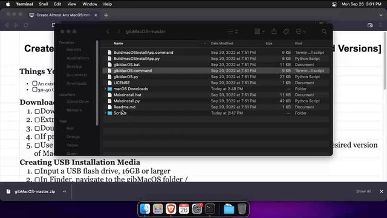This screenshot has width=387, height=218.
Task: Click the browser page vertical scrollbar
Action: (x=385, y=61)
